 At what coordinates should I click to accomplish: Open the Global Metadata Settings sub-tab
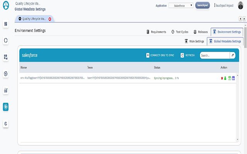pos(225,41)
